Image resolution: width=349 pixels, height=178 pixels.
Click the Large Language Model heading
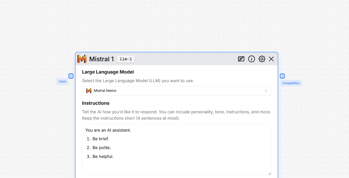pos(108,72)
